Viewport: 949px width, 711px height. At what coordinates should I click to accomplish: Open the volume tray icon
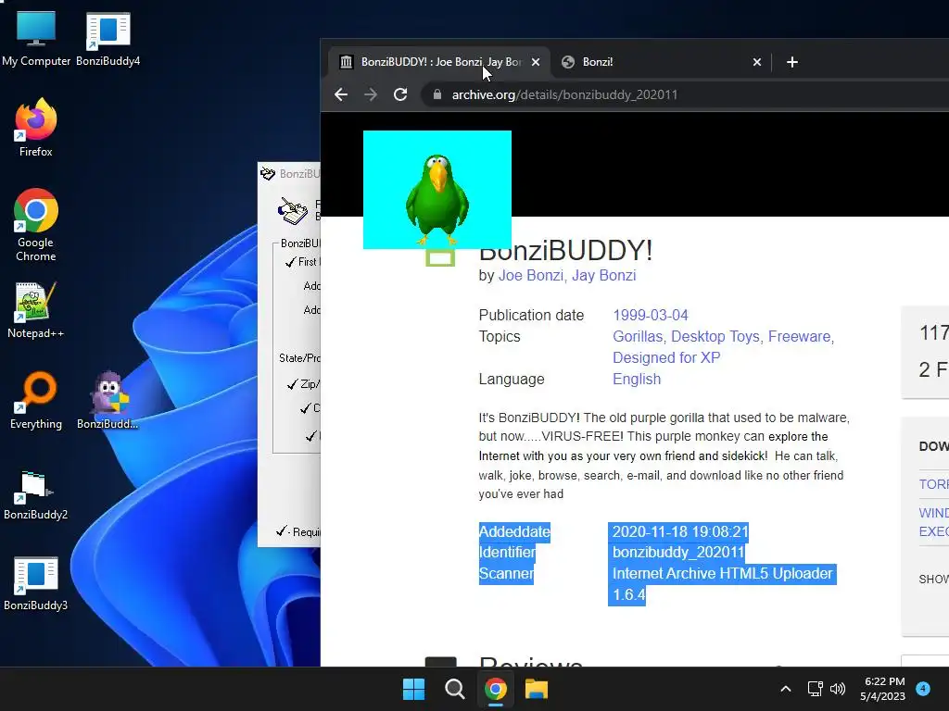click(x=838, y=689)
